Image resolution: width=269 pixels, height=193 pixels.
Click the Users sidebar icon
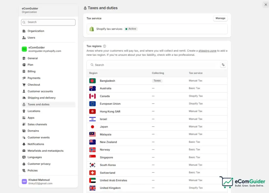click(x=24, y=38)
